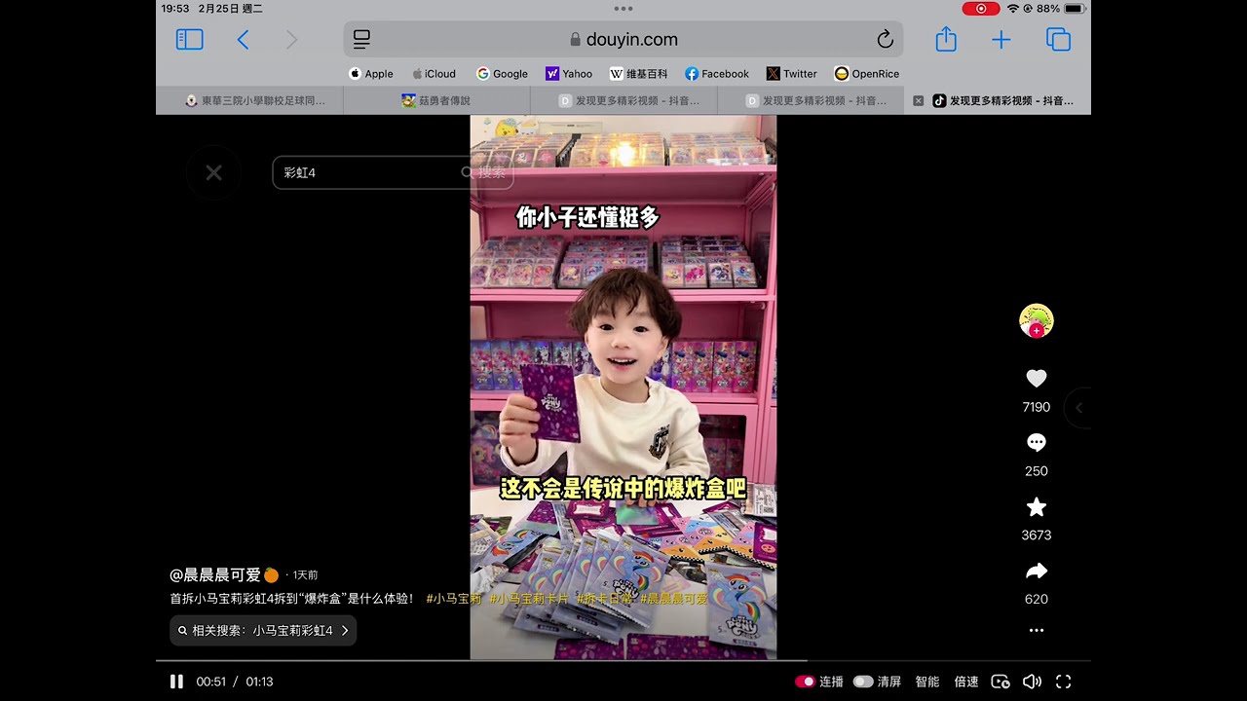Viewport: 1247px width, 701px height.
Task: Open hashtag #晨晨晨可爱
Action: click(x=674, y=599)
